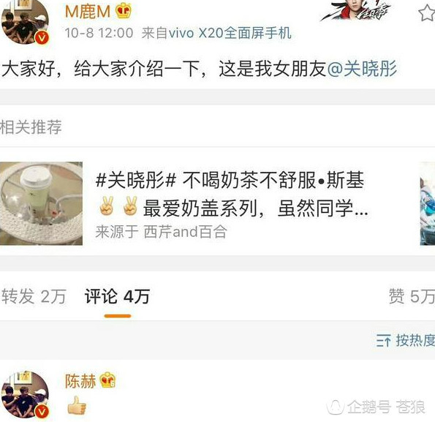The width and height of the screenshot is (435, 422).
Task: Tap the crown badge beside M鹿M
Action: [124, 12]
